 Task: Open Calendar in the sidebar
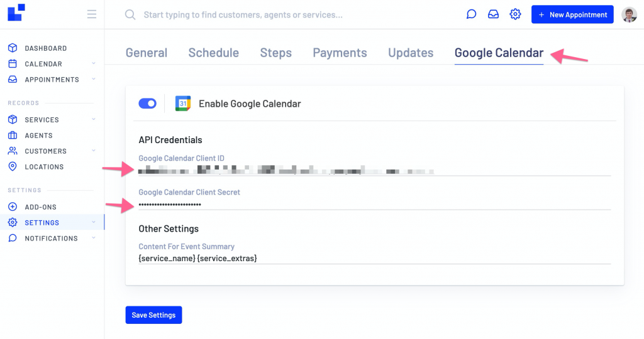pyautogui.click(x=43, y=63)
